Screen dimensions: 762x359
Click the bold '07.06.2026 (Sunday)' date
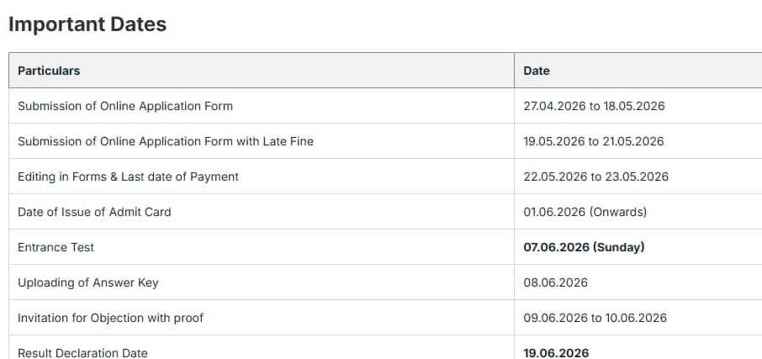point(584,247)
